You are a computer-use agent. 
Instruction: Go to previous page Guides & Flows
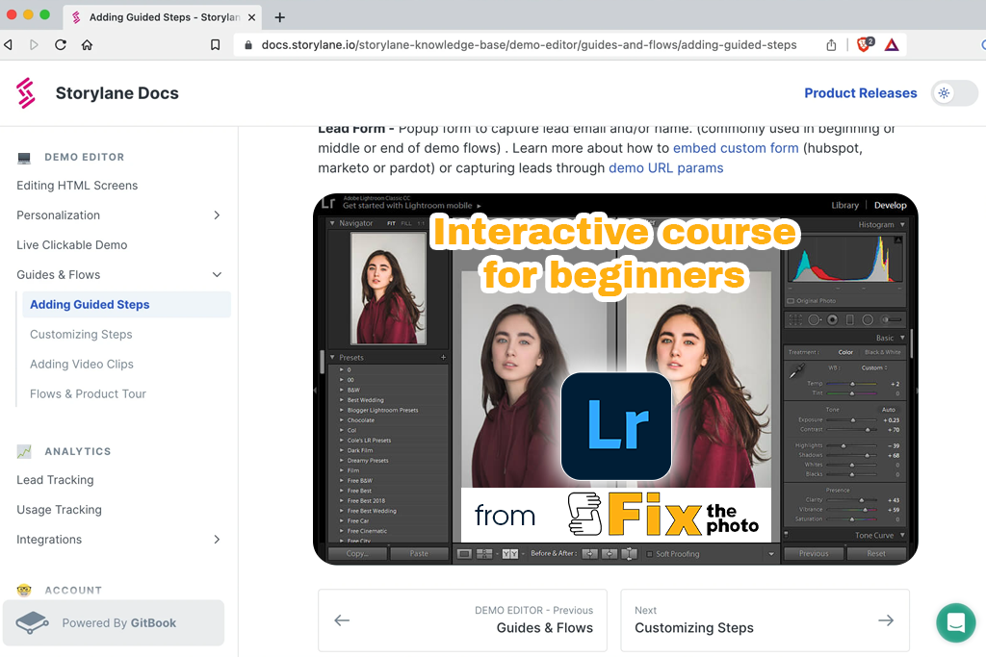pyautogui.click(x=463, y=619)
